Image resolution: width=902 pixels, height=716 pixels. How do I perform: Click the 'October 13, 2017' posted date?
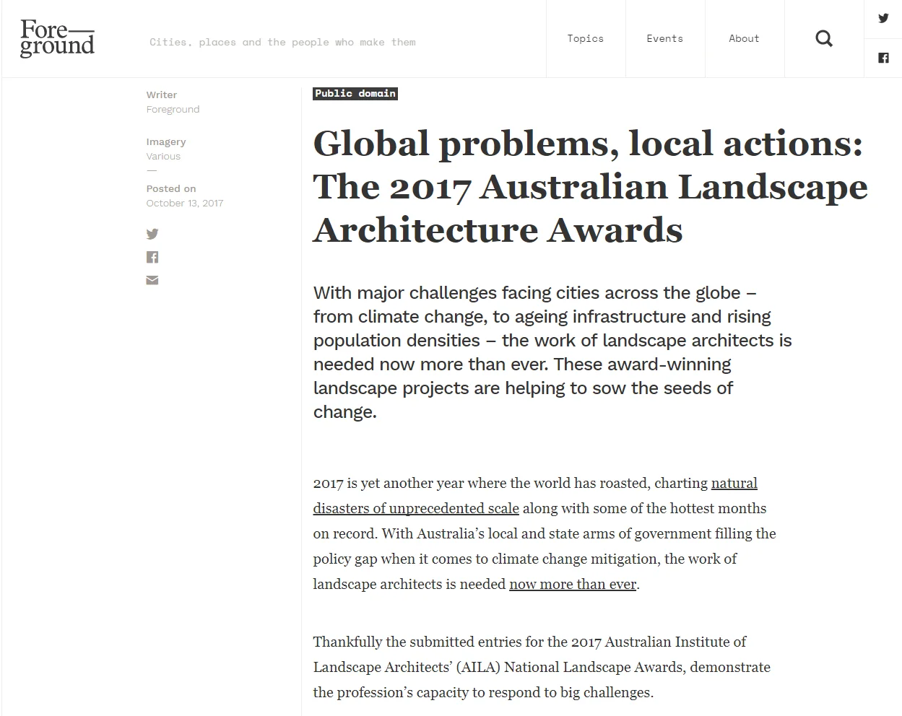[x=185, y=204]
